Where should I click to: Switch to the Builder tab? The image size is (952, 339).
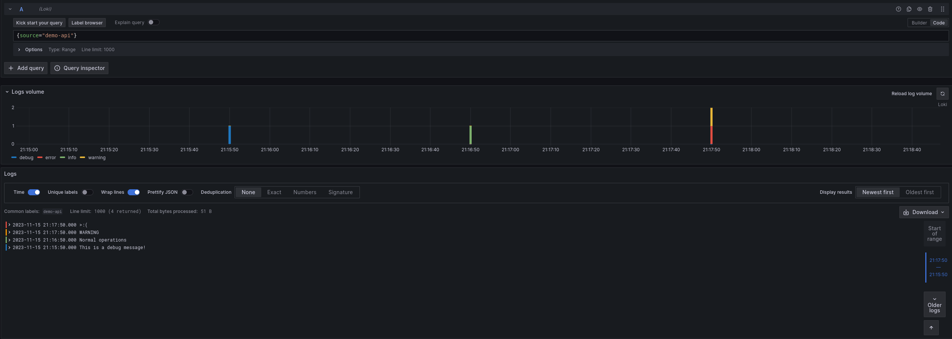(x=919, y=23)
